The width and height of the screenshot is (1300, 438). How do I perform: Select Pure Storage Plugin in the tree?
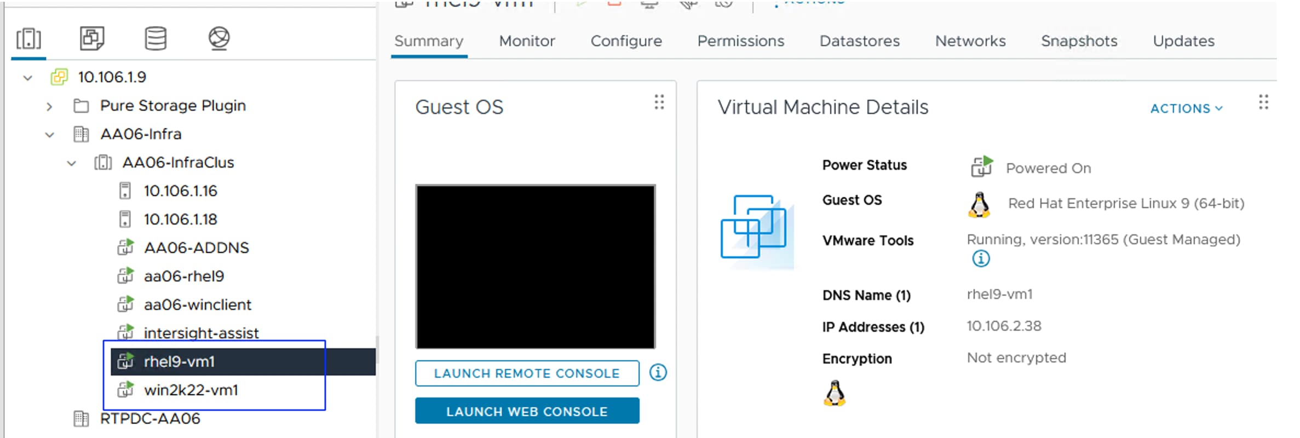tap(173, 106)
